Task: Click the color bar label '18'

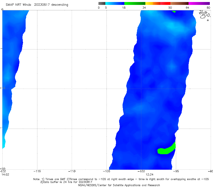Action: tap(124, 8)
